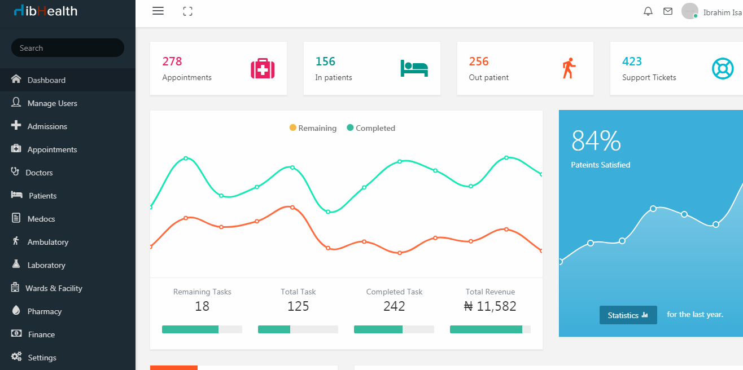Click the medical kit icon on Appointments card
This screenshot has height=370, width=743.
click(262, 68)
